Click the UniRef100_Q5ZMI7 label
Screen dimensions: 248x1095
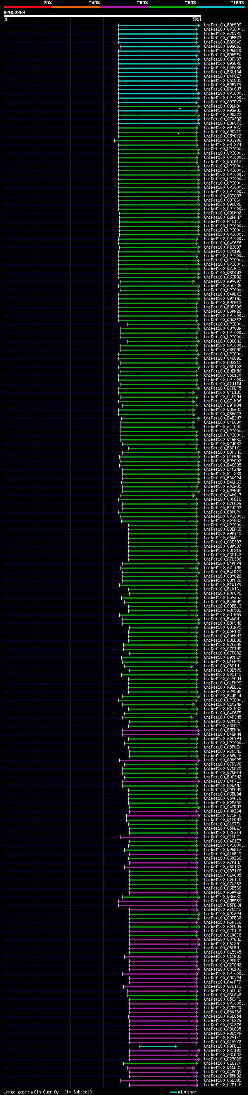click(x=222, y=162)
